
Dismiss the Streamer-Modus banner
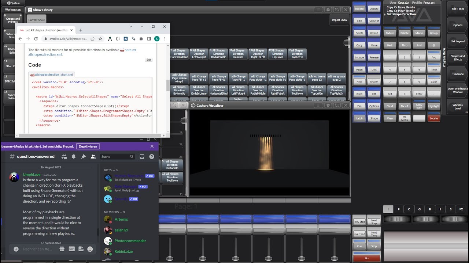pyautogui.click(x=152, y=146)
